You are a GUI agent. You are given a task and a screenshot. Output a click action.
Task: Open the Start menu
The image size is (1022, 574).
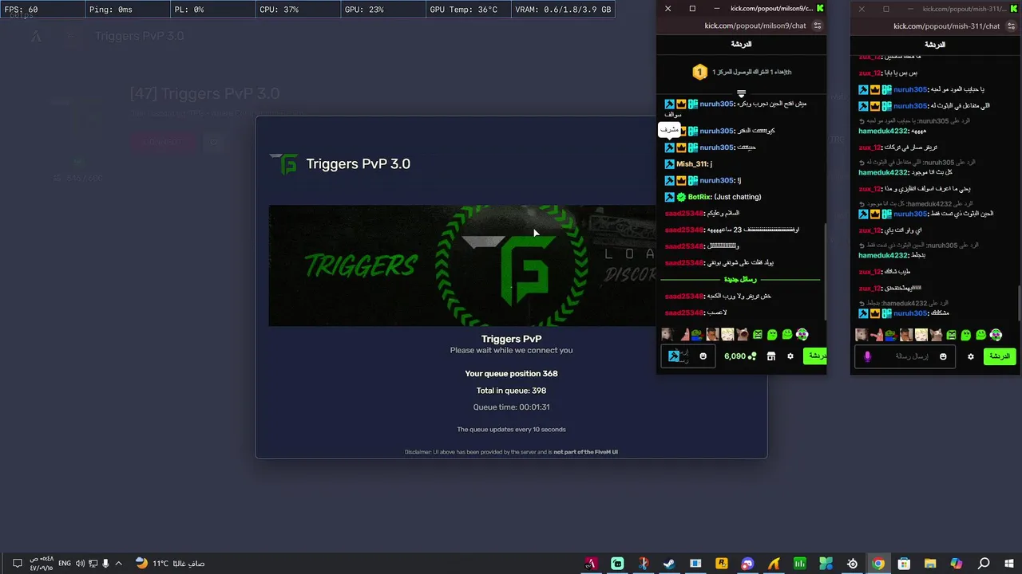[x=1009, y=564]
